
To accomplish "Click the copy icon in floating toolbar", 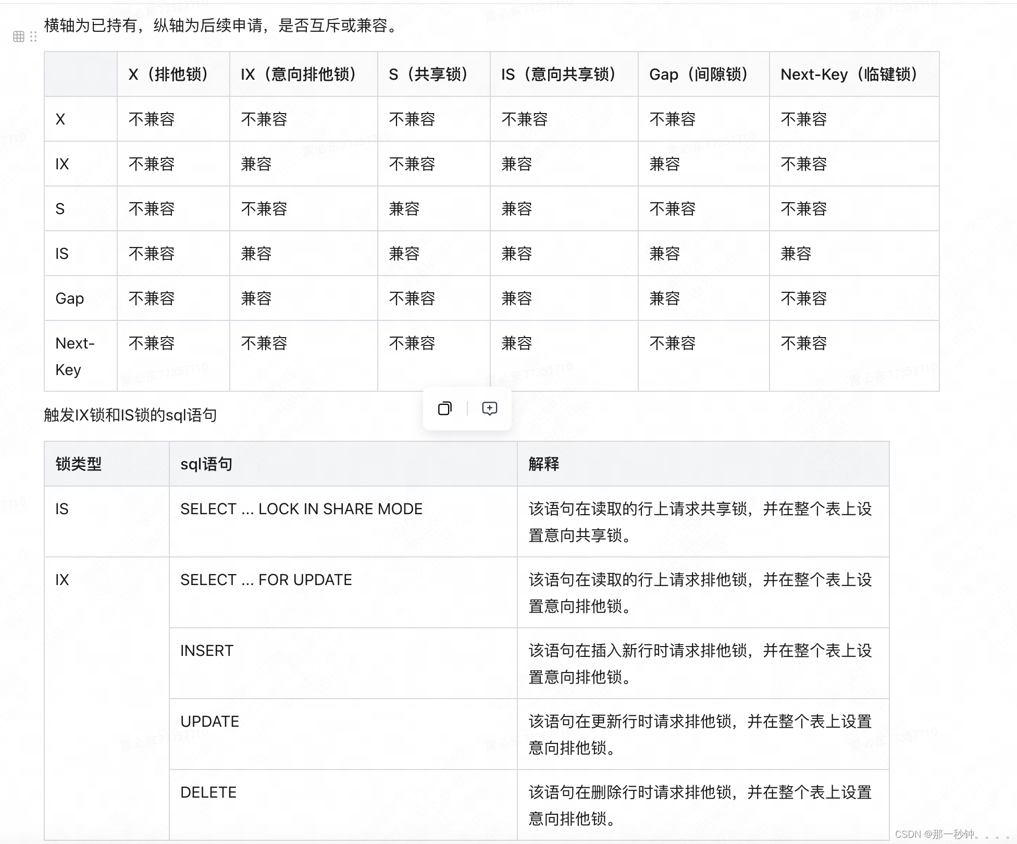I will click(445, 408).
